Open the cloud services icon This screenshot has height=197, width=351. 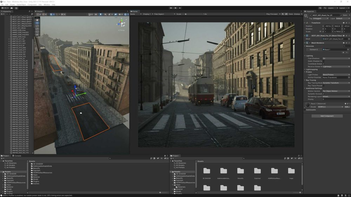[x=12, y=8]
